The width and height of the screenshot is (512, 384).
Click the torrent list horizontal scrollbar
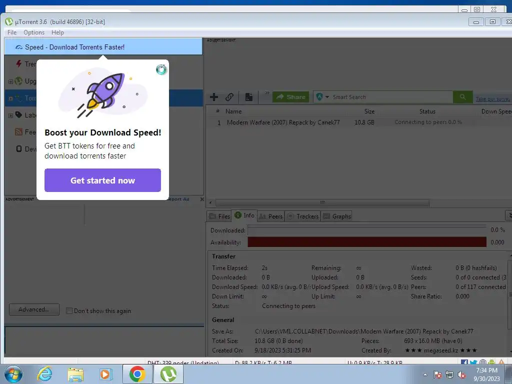[x=322, y=202]
